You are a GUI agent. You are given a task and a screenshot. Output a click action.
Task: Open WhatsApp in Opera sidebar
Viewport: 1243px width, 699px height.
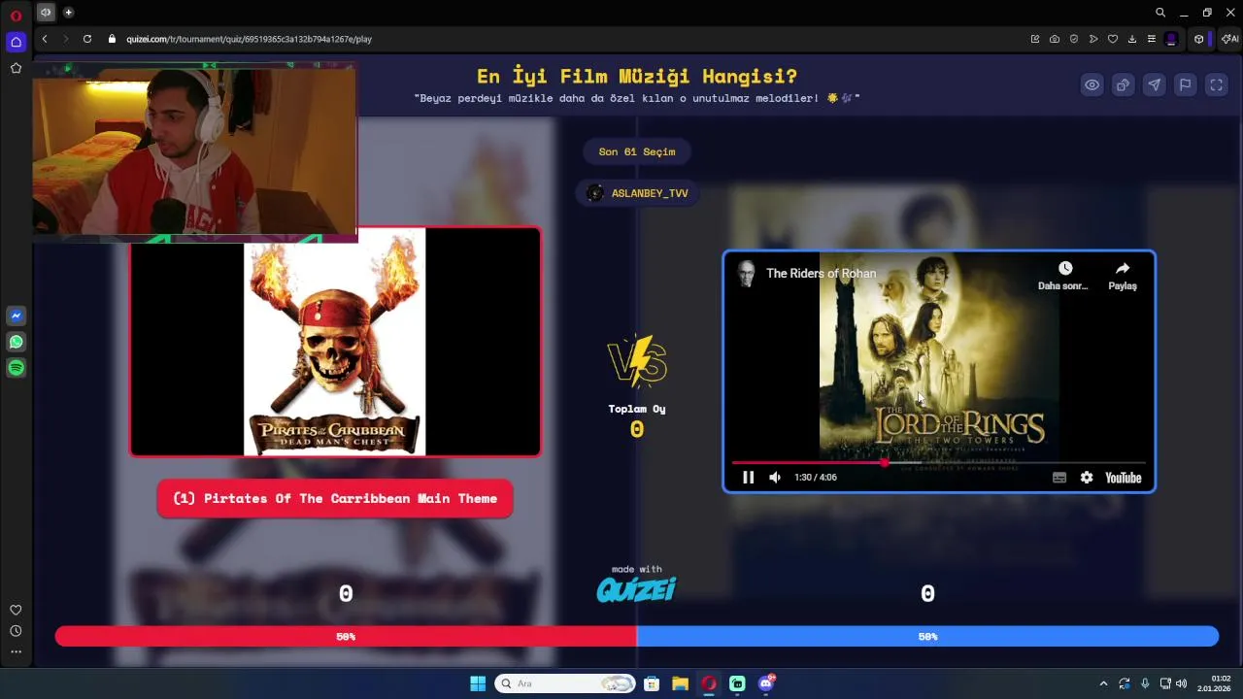(16, 342)
